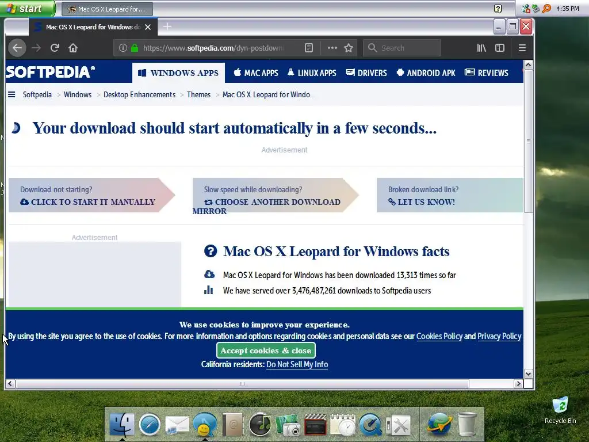This screenshot has width=589, height=442.
Task: Go to the Themes breadcrumb
Action: [198, 95]
